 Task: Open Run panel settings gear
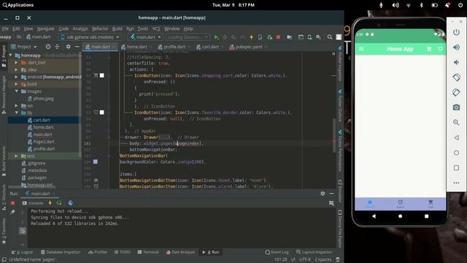(x=323, y=194)
